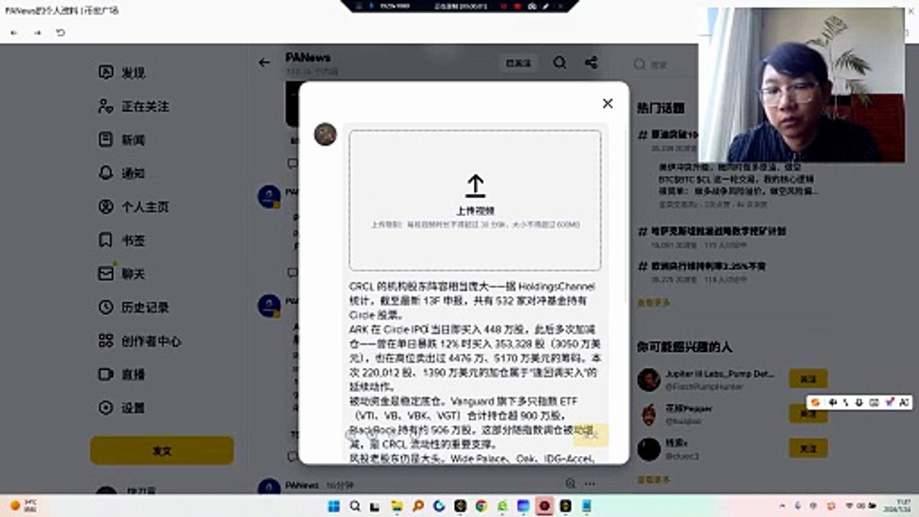Click the weather widget on taskbar

(24, 506)
